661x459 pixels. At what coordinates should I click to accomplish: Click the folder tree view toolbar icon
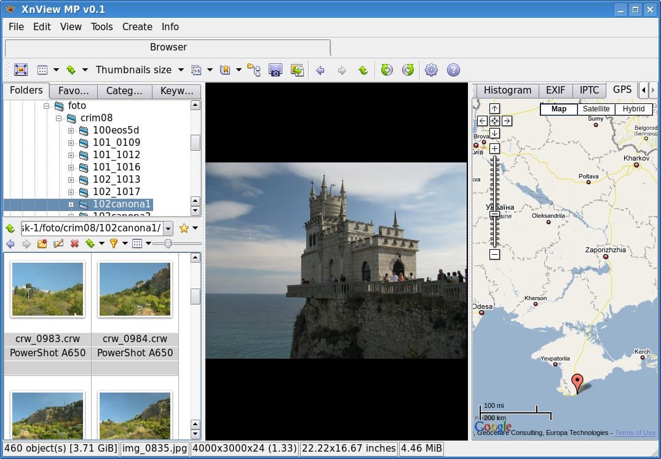253,70
